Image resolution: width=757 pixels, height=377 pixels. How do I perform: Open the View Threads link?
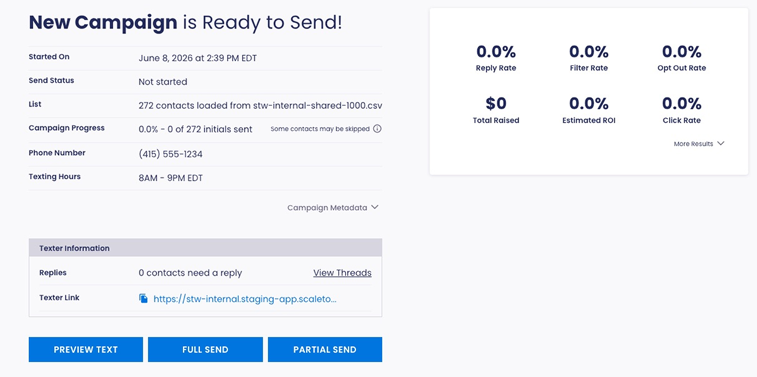pyautogui.click(x=342, y=273)
